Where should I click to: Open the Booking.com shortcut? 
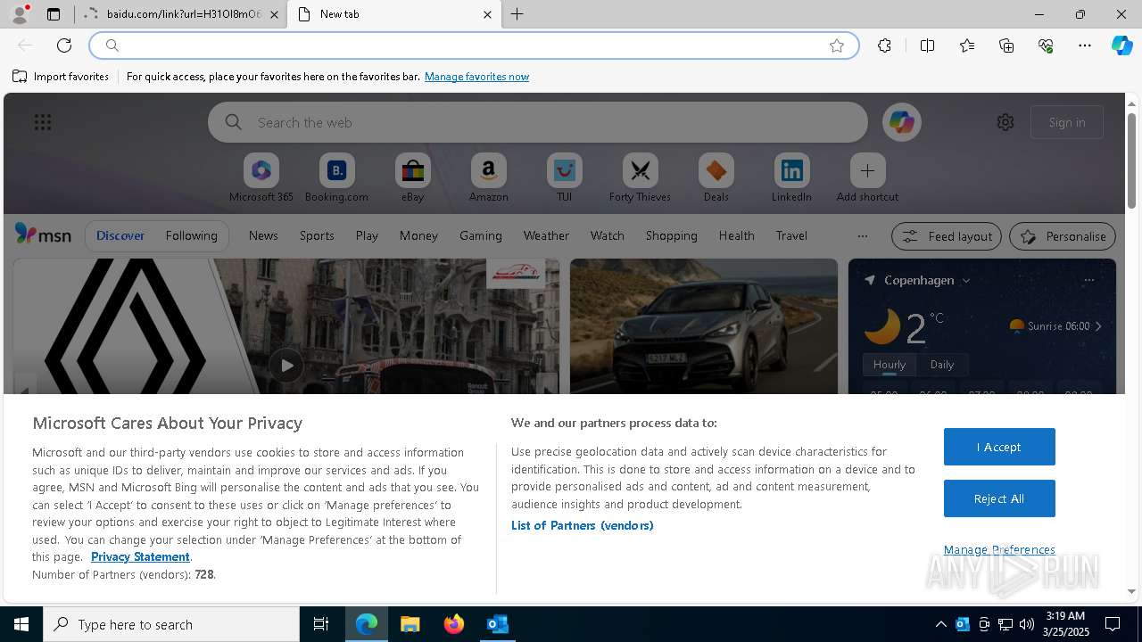pyautogui.click(x=336, y=178)
